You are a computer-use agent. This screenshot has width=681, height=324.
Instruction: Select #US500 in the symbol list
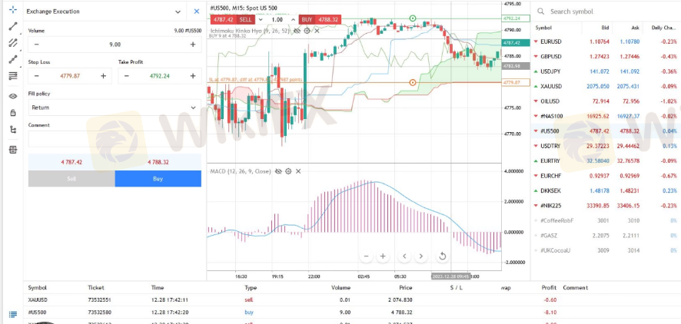(552, 131)
